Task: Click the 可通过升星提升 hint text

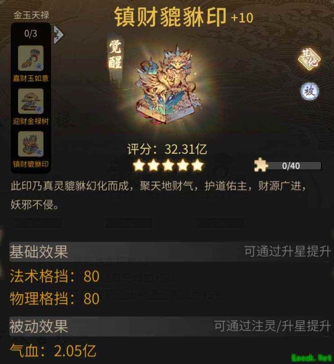Action: [x=287, y=251]
